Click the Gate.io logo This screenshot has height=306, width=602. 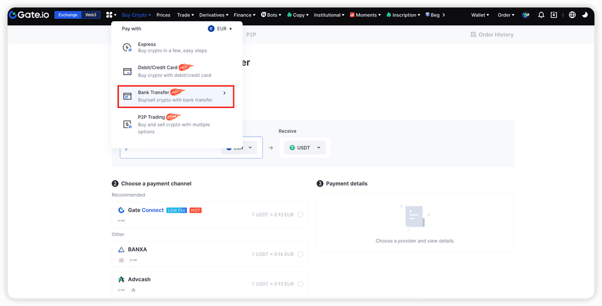click(x=28, y=15)
